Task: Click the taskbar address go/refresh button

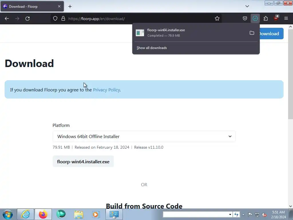Action: (x=236, y=214)
